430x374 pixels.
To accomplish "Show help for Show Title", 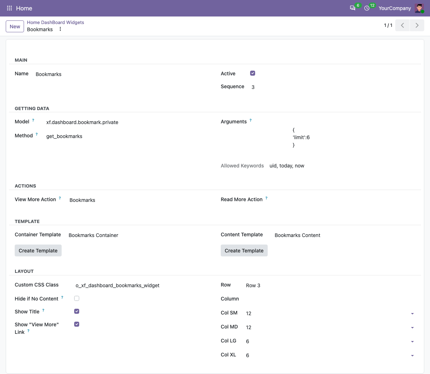I will 43,311.
